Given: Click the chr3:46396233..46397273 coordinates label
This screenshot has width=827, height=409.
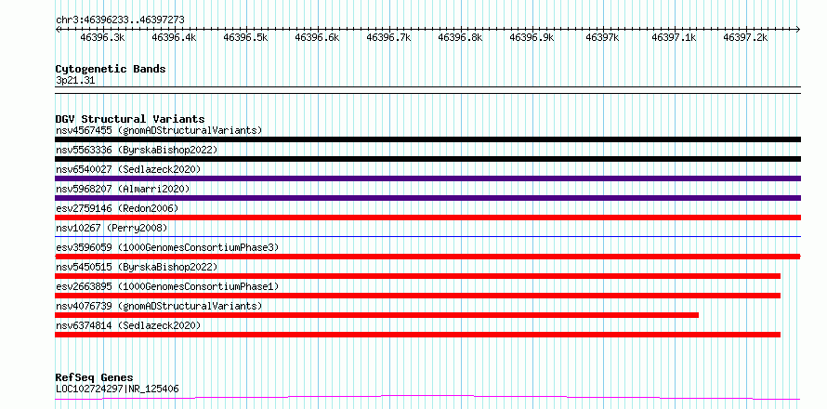Looking at the screenshot, I should point(120,20).
